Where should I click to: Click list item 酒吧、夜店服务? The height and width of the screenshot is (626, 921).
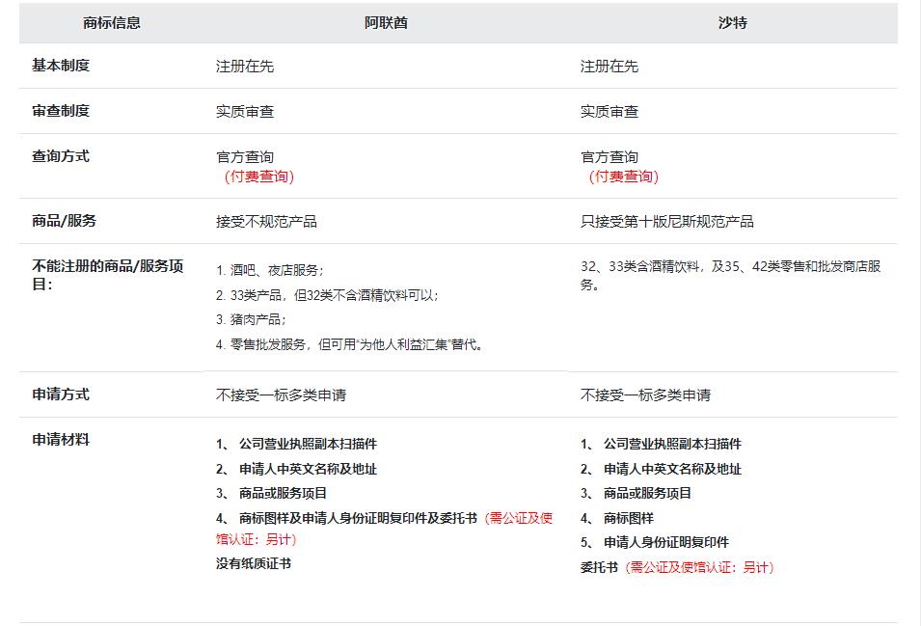270,270
